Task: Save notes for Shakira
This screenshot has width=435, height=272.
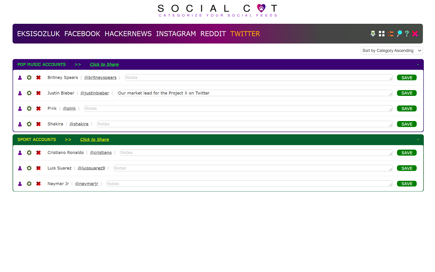Action: coord(407,124)
